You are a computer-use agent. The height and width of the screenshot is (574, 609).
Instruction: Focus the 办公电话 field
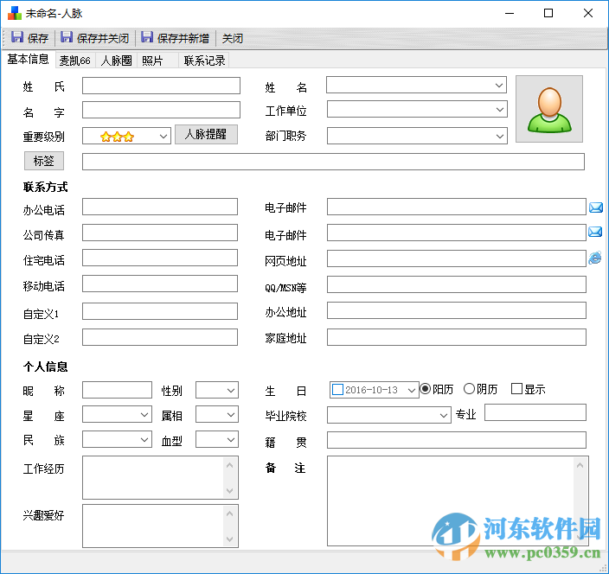[x=160, y=207]
